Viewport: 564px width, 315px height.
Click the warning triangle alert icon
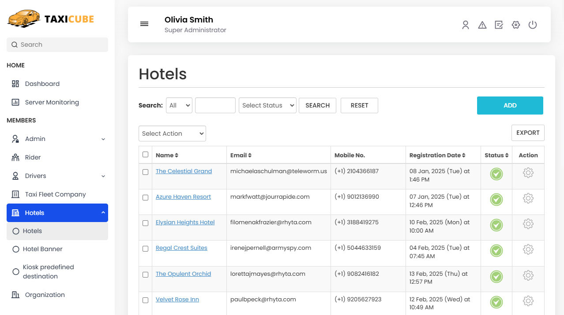point(482,25)
